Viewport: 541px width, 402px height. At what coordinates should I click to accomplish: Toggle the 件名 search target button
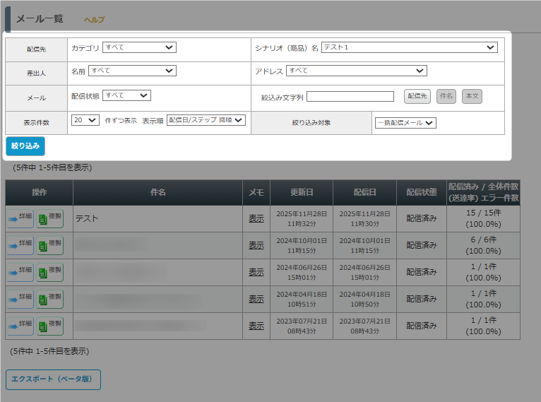point(446,96)
